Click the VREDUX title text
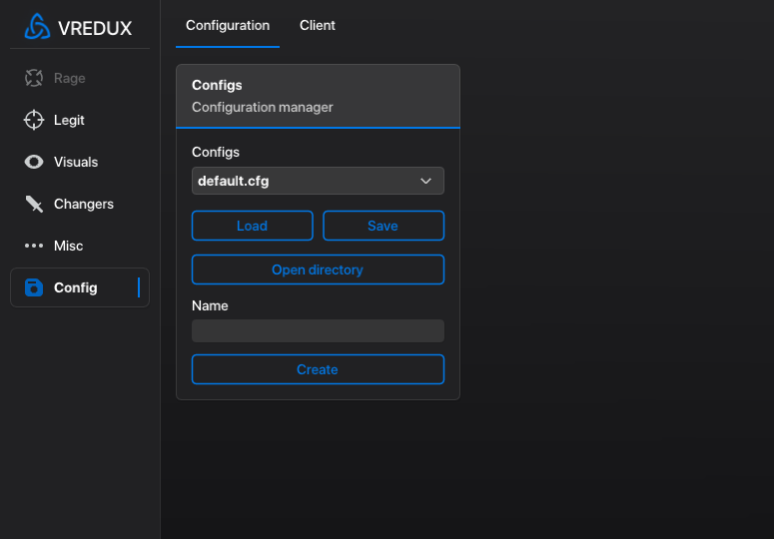Viewport: 774px width, 539px height. [95, 28]
